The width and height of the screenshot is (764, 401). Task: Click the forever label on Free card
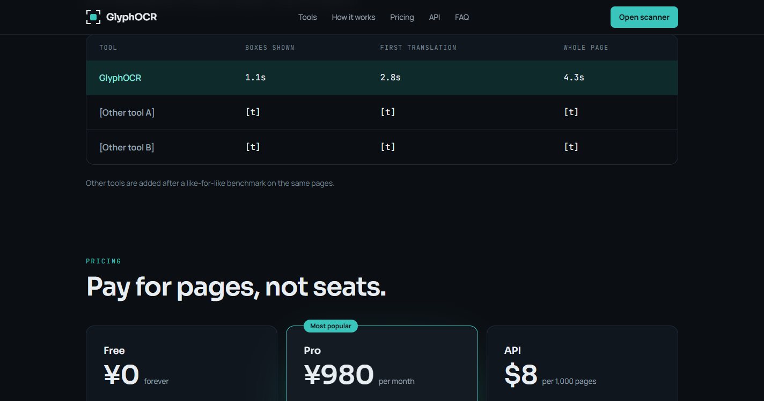click(156, 381)
